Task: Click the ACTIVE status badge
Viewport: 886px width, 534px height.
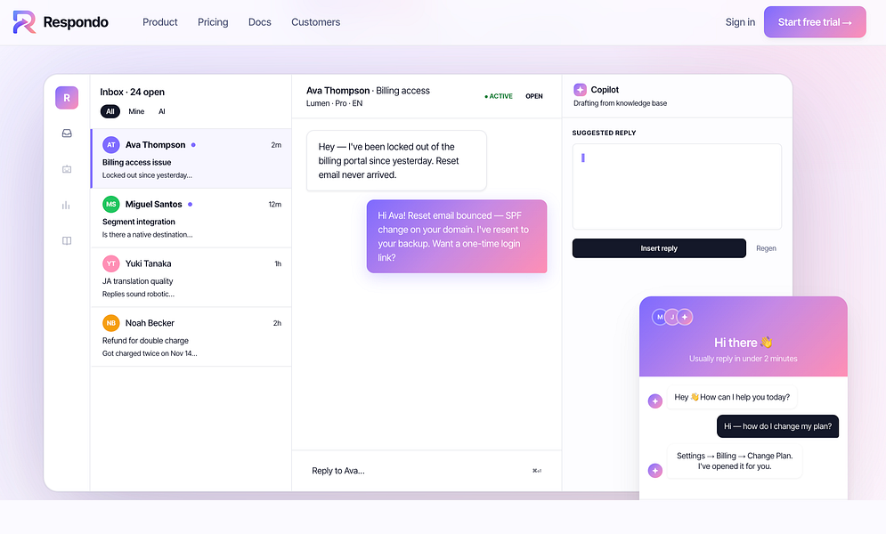Action: click(499, 96)
